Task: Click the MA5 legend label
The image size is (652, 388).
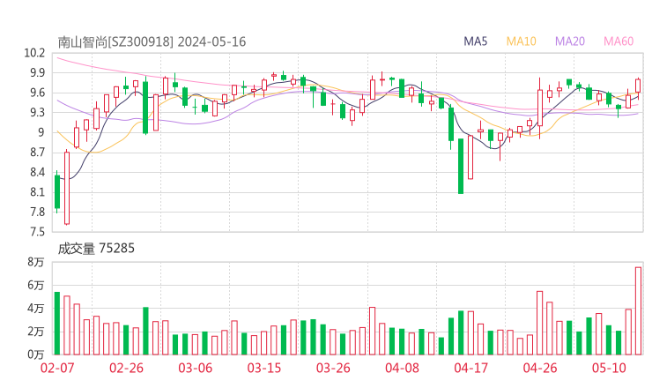Action: pyautogui.click(x=475, y=41)
